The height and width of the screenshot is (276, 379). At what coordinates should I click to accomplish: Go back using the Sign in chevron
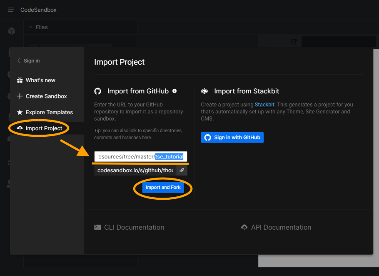point(19,61)
